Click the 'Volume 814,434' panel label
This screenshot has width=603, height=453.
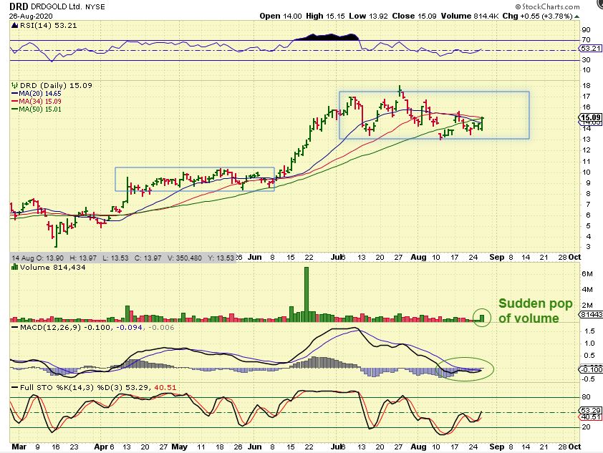point(53,267)
